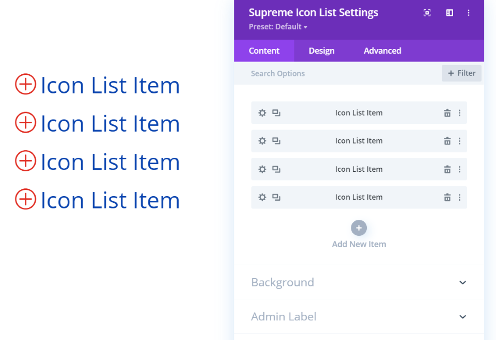Click the round plus Add New Item button
This screenshot has height=340, width=496.
coord(359,228)
